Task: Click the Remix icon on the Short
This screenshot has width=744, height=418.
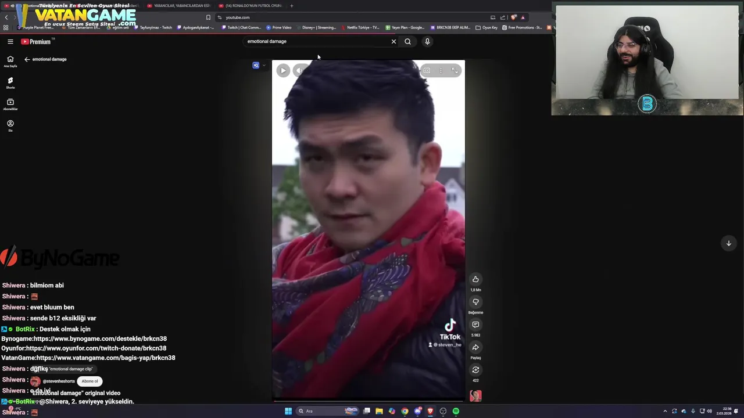Action: point(475,370)
